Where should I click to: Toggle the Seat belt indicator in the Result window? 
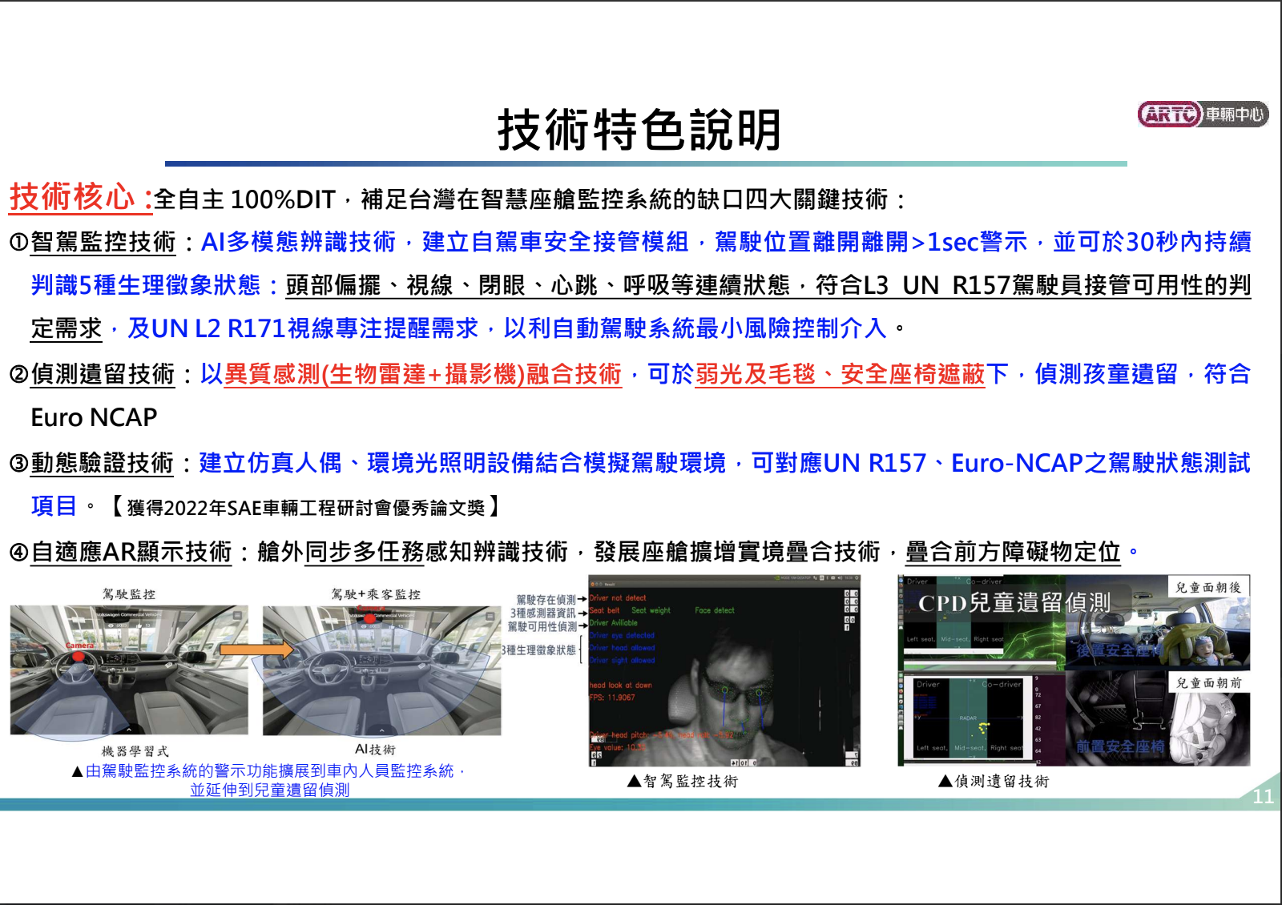pos(604,610)
